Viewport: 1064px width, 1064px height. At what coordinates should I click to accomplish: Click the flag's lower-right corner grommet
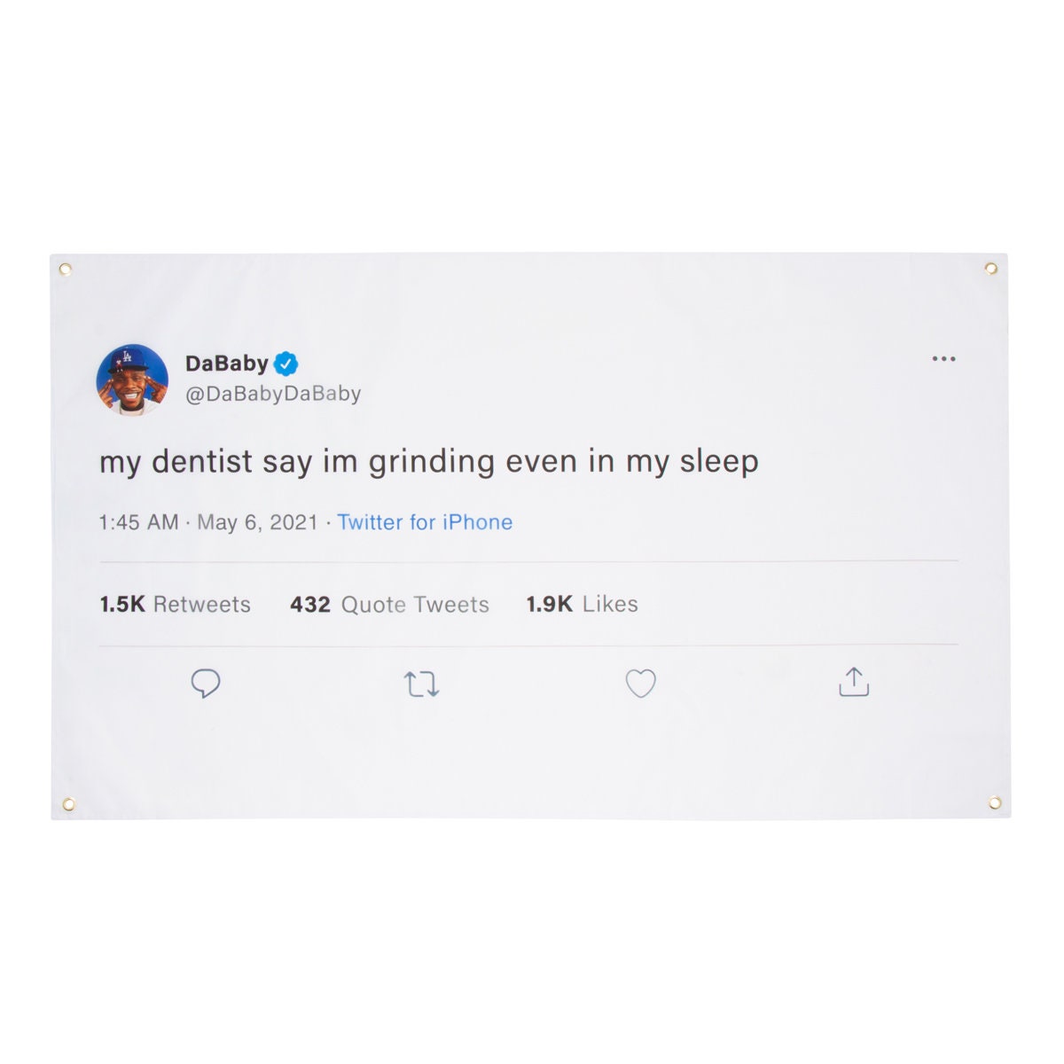[x=994, y=802]
